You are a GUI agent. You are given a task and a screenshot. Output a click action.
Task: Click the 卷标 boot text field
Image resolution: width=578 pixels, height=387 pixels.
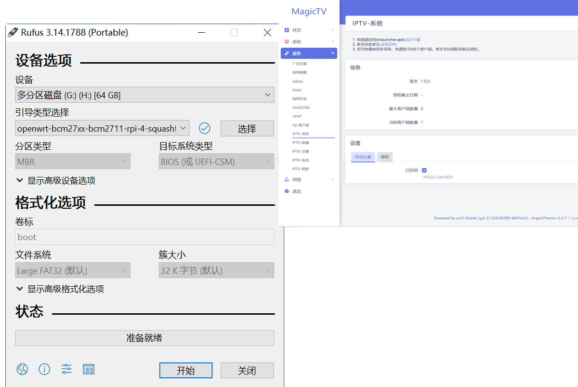[144, 237]
